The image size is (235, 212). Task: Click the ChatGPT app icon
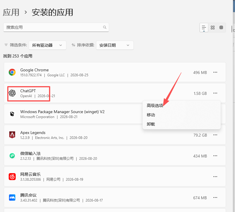[12, 93]
